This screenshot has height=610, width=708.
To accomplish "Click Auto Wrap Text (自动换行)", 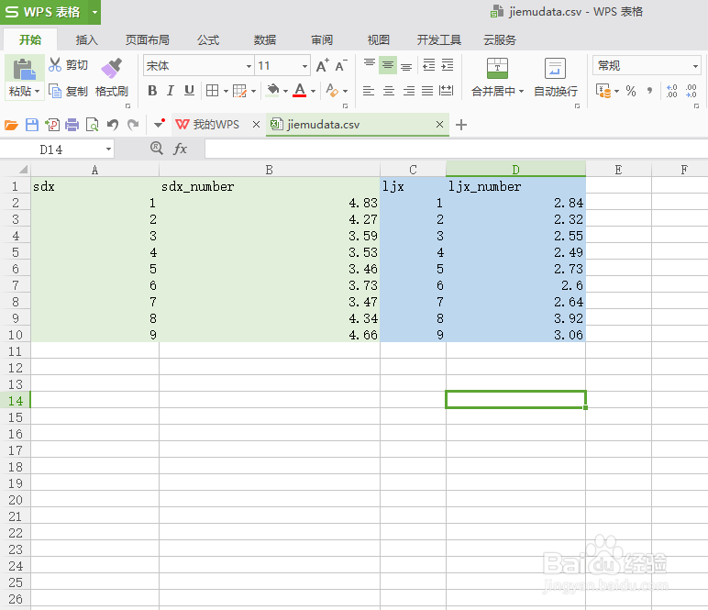I will coord(556,77).
